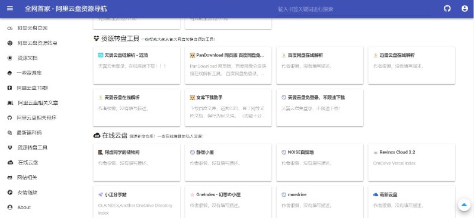This screenshot has width=474, height=218.
Task: Open the moedrive card title
Action: point(297,195)
